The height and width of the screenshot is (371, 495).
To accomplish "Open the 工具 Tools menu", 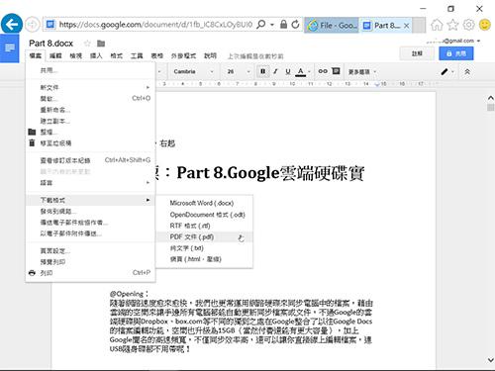I will click(x=137, y=55).
